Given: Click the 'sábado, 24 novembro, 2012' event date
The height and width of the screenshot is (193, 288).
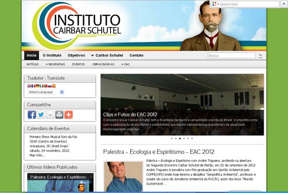Looking at the screenshot, I should click(x=49, y=151).
